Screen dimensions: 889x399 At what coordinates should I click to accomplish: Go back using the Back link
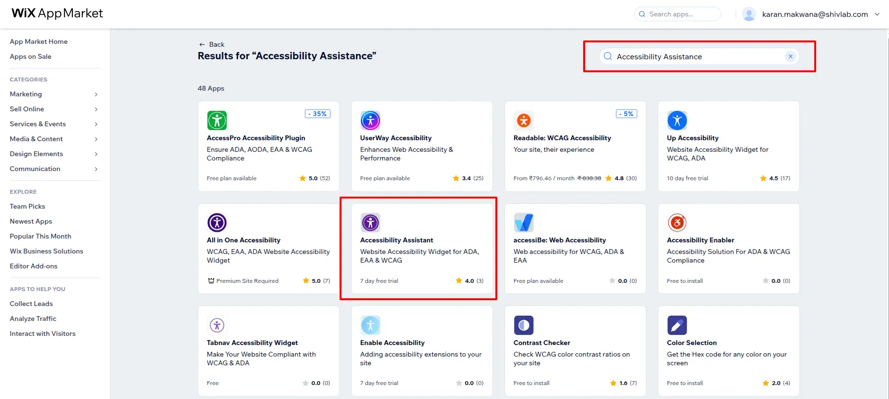pyautogui.click(x=212, y=44)
